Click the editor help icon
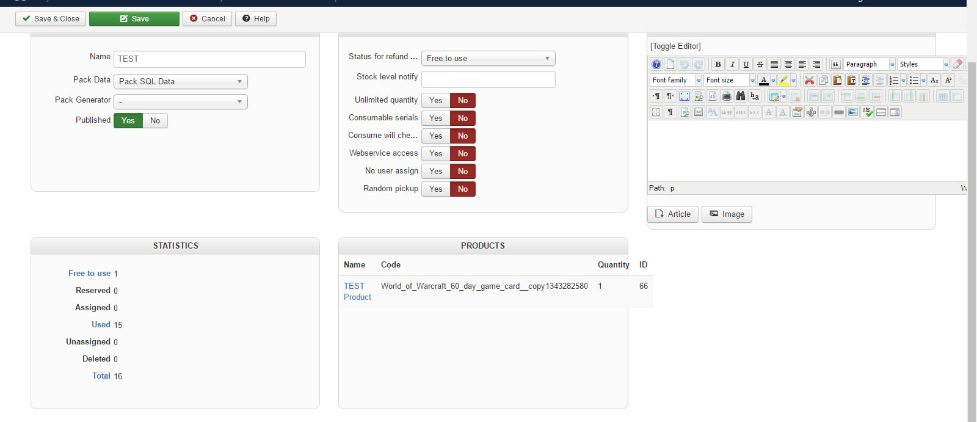Image resolution: width=977 pixels, height=422 pixels. tap(656, 64)
